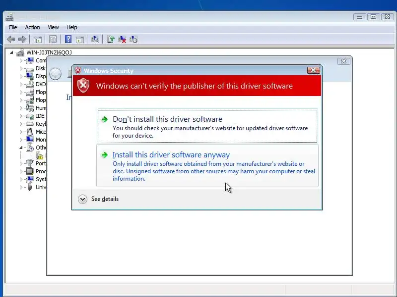Select the Processors category icon
The image size is (397, 297).
pos(30,171)
